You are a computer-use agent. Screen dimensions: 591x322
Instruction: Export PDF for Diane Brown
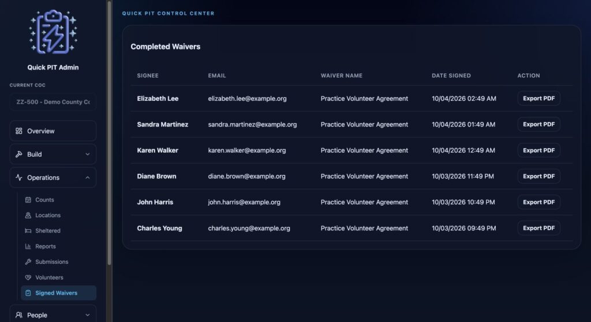[538, 176]
